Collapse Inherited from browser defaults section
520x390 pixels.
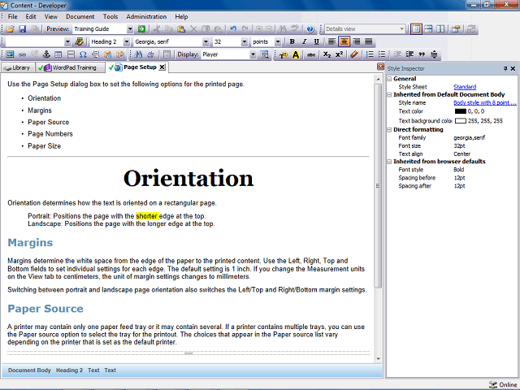pyautogui.click(x=390, y=162)
